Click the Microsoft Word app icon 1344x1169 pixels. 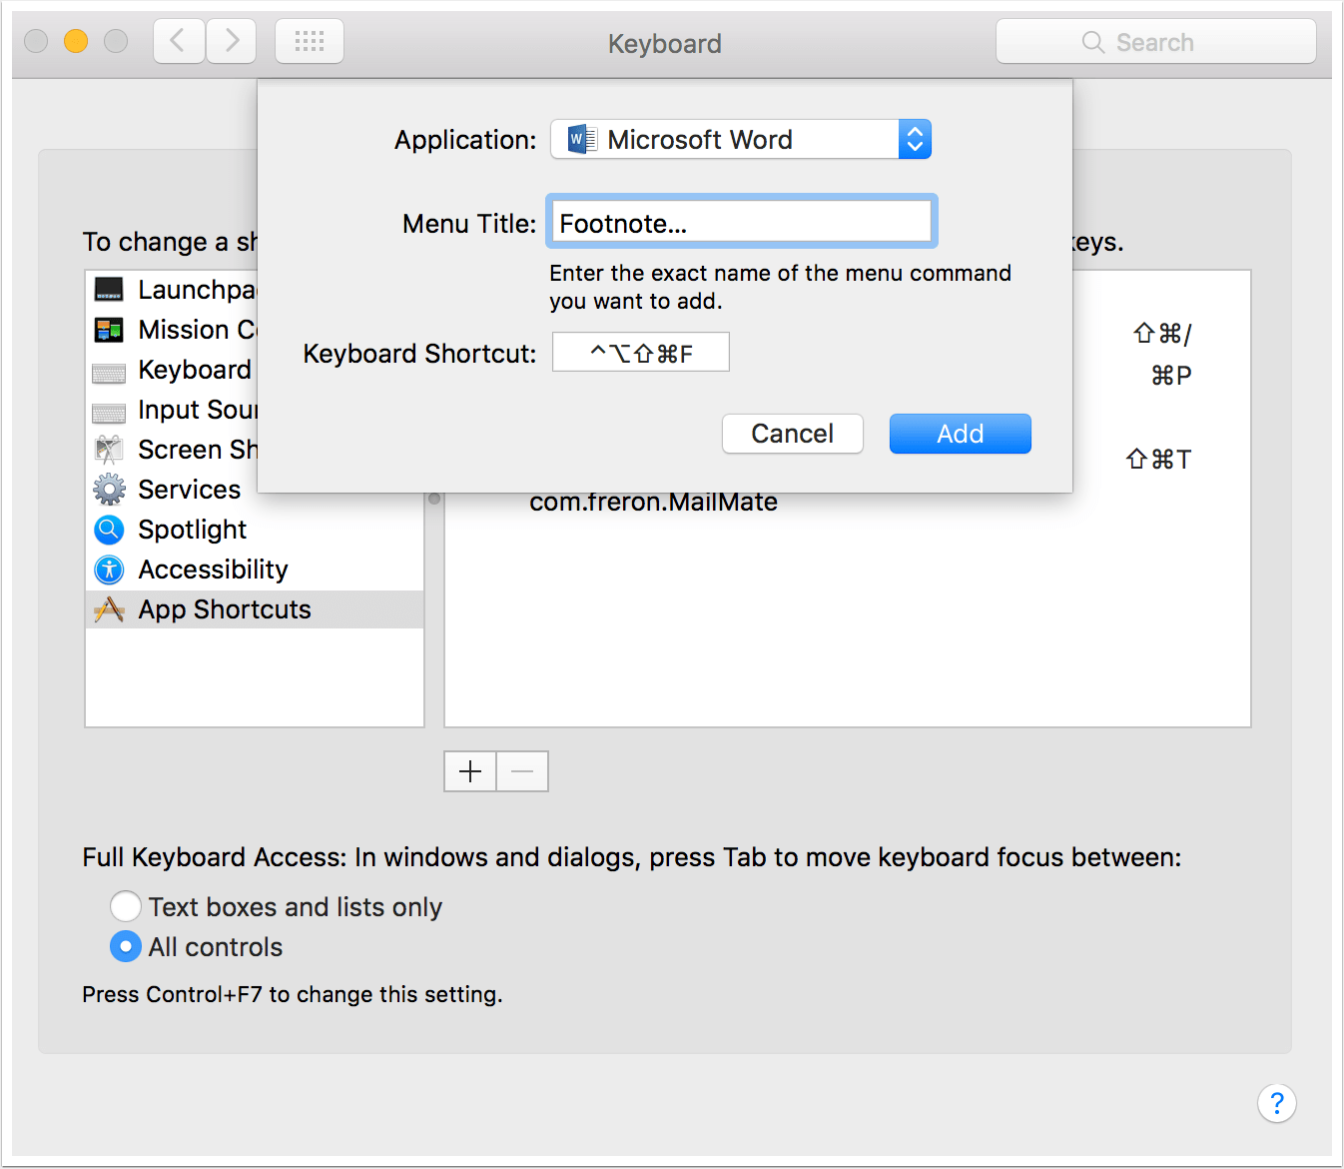(581, 139)
